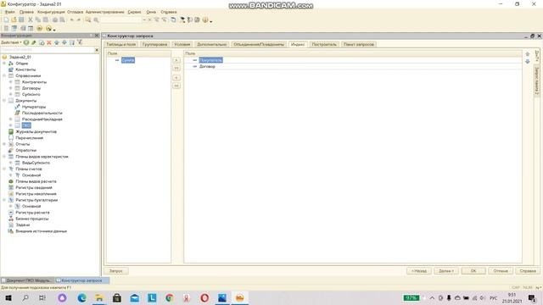Click the remove field '<' button
The width and height of the screenshot is (543, 305).
coord(176,78)
